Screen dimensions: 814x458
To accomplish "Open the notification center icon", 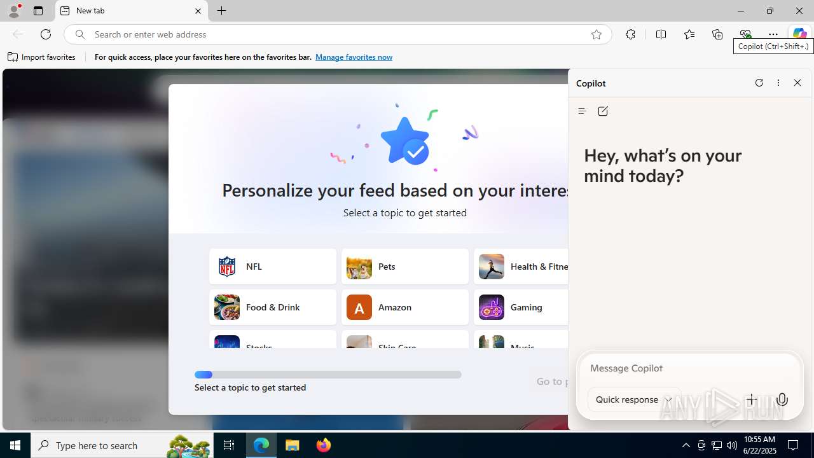I will (x=794, y=445).
